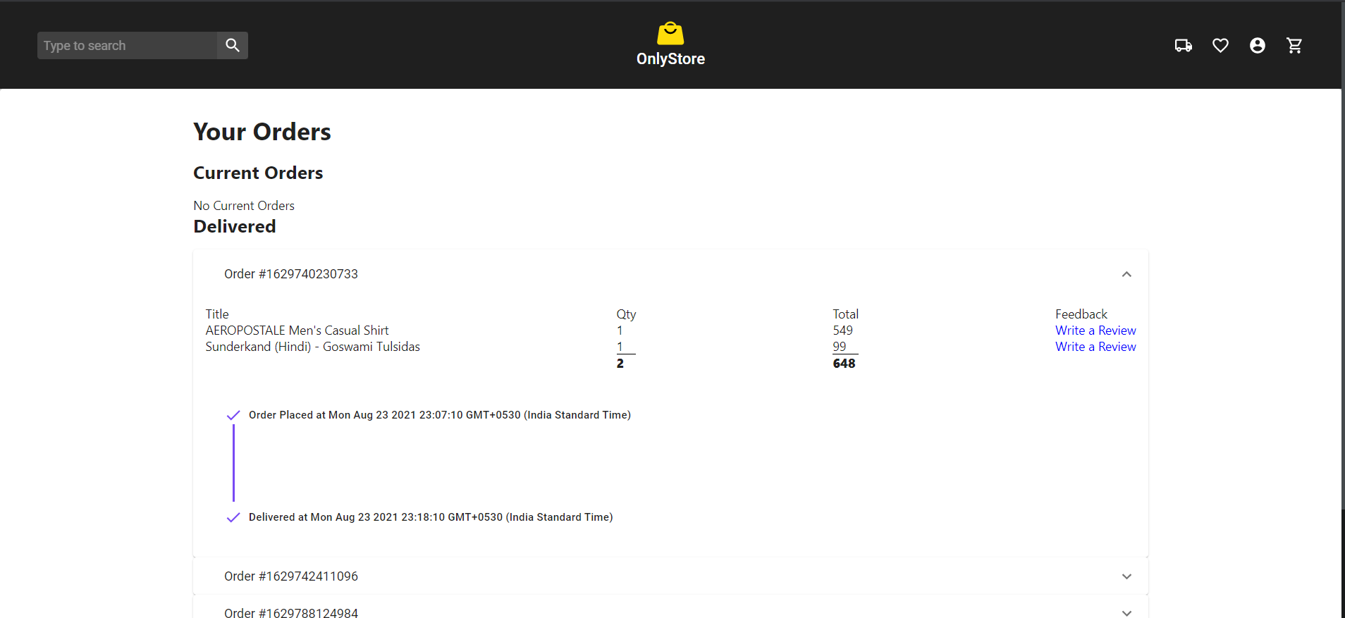The width and height of the screenshot is (1345, 618).
Task: Click the Feedback column header
Action: point(1081,314)
